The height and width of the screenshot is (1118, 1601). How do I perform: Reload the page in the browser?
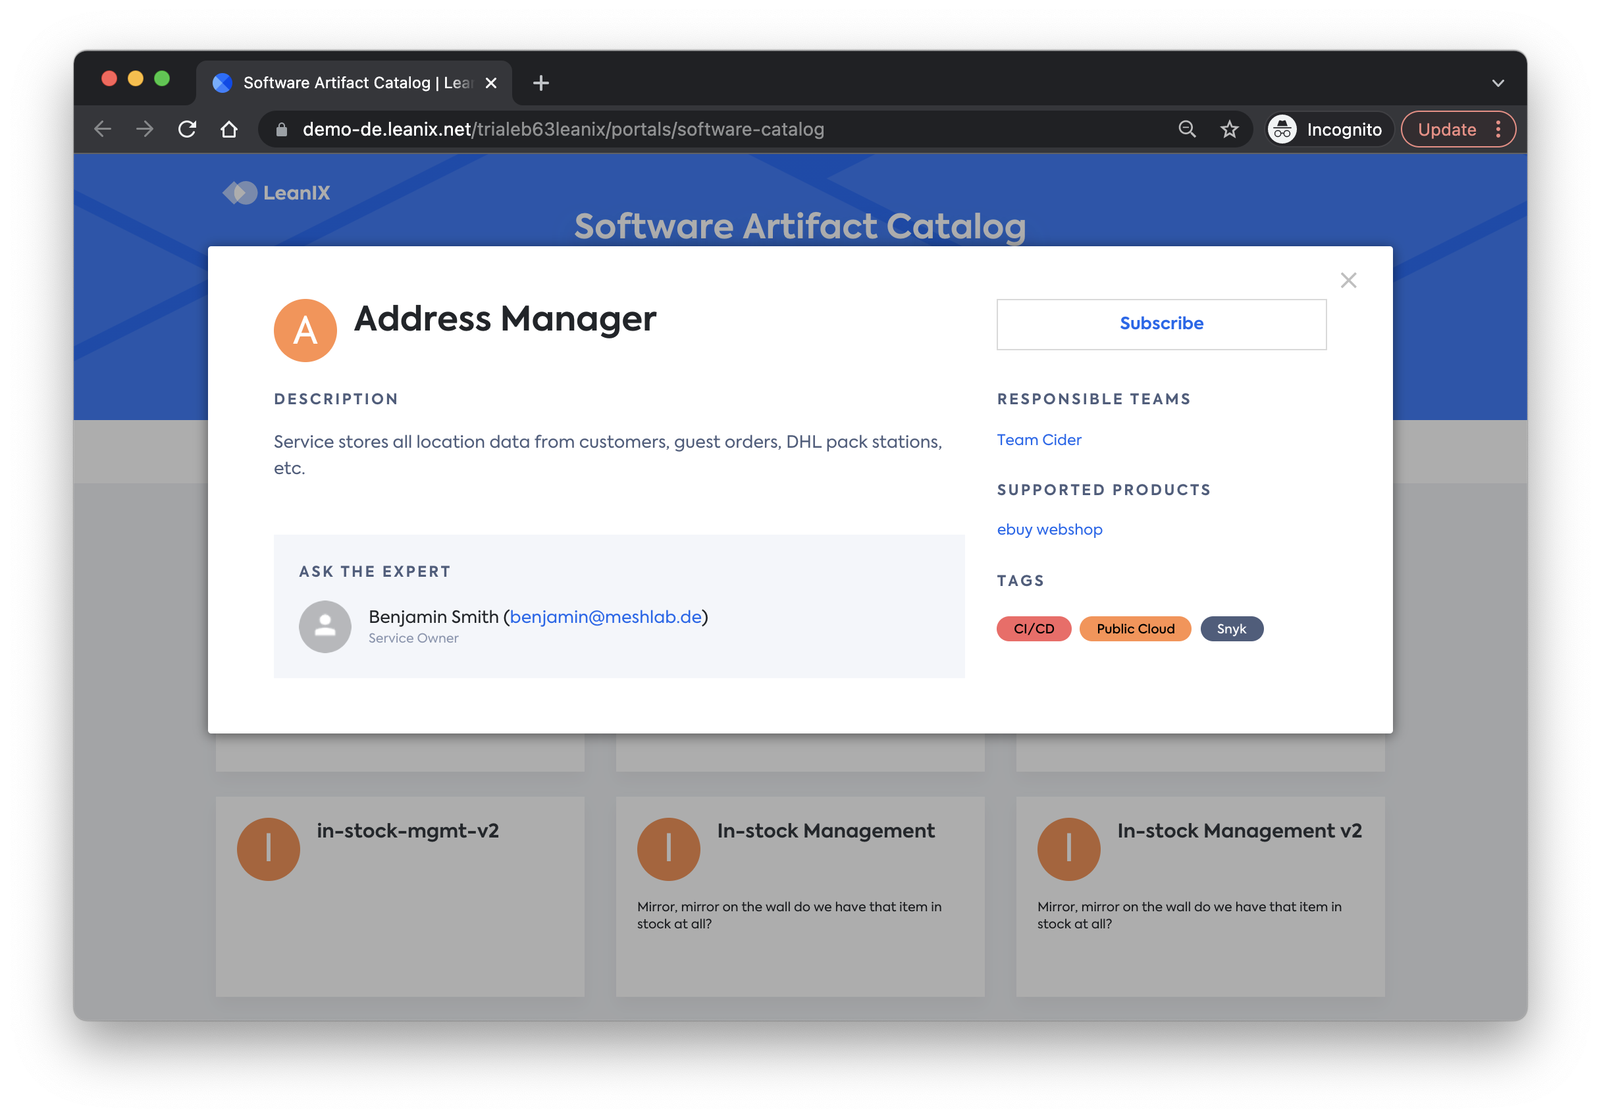point(187,130)
